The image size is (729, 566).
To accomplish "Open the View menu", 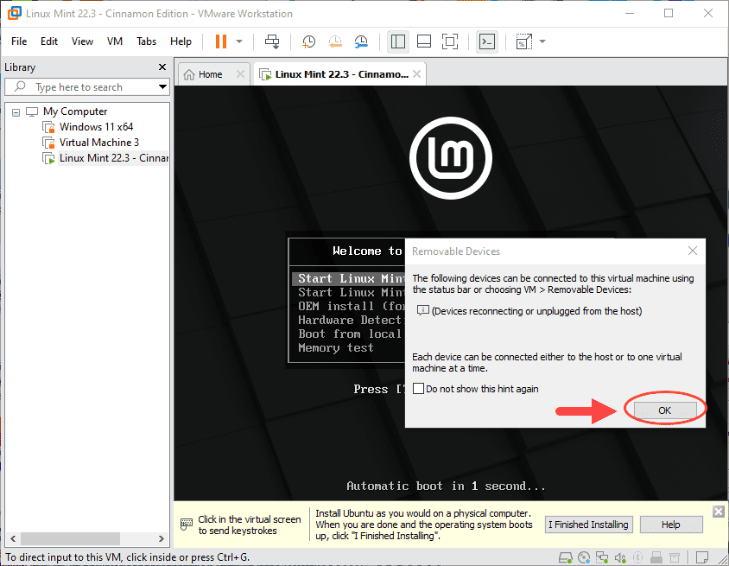I will coord(82,41).
